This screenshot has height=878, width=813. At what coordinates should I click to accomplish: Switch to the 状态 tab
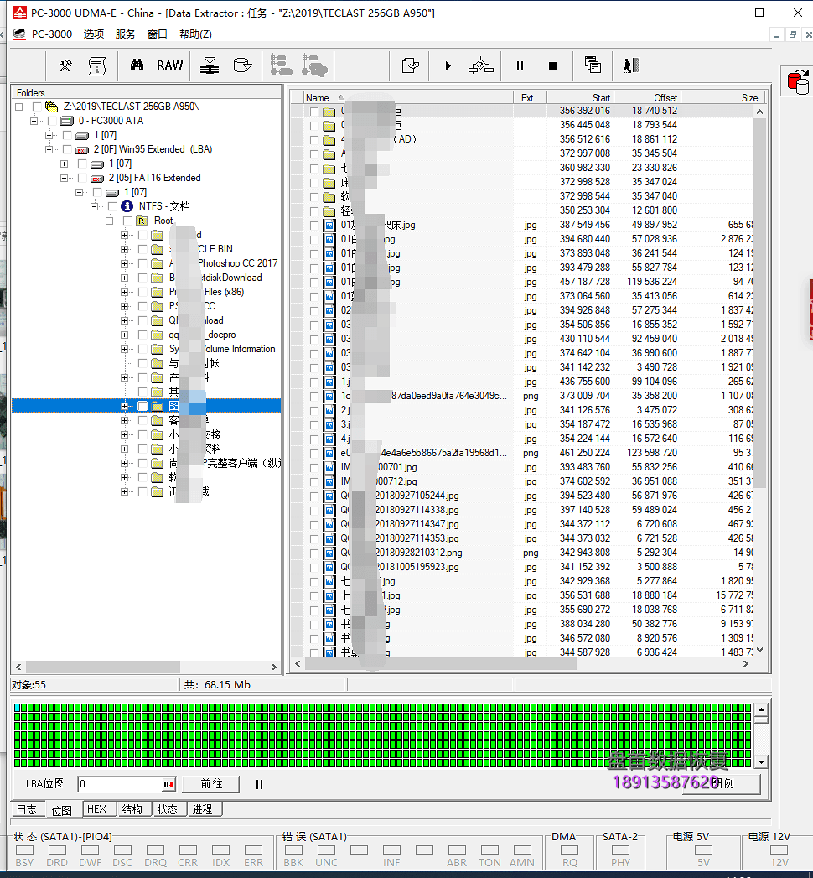(x=168, y=810)
